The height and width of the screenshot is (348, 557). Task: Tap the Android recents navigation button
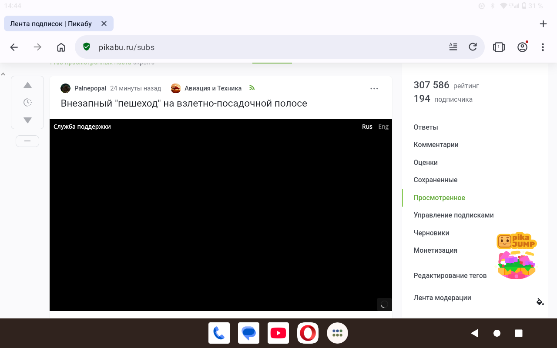(x=518, y=333)
